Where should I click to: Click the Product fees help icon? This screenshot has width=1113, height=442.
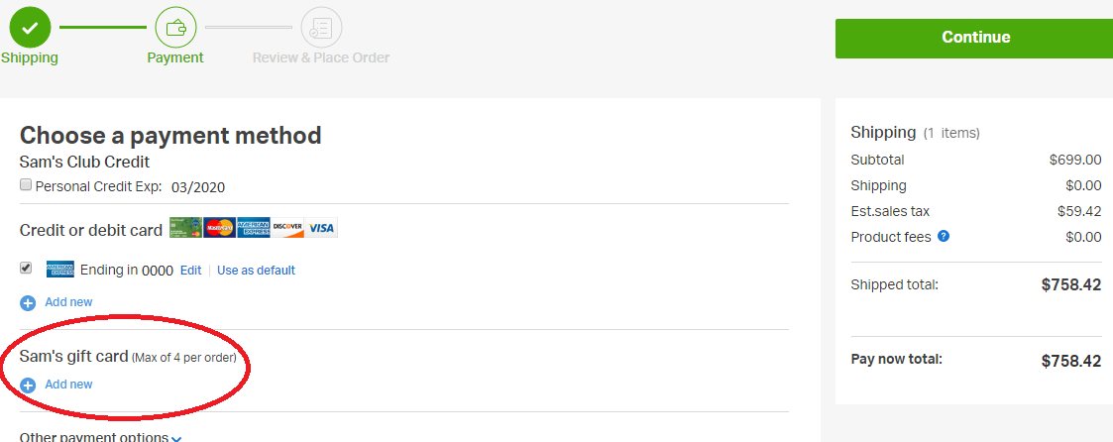click(x=944, y=237)
